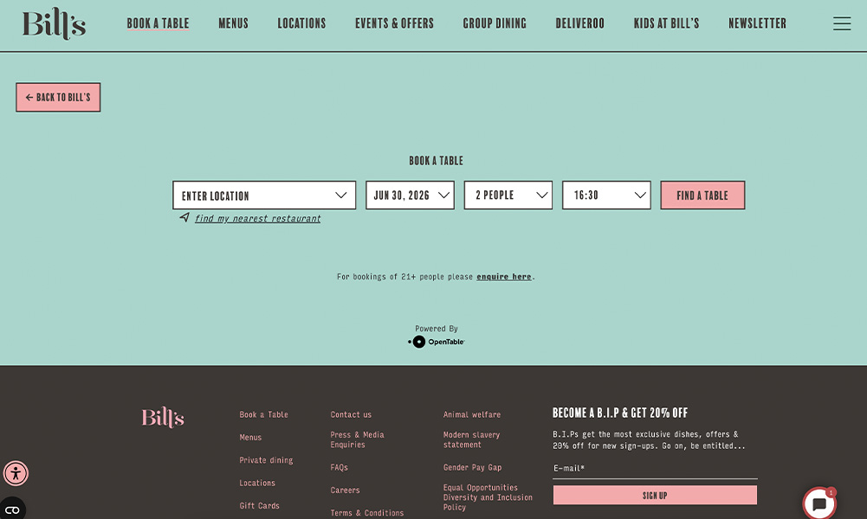Image resolution: width=867 pixels, height=519 pixels.
Task: Open Group Dining nav item
Action: tap(495, 23)
